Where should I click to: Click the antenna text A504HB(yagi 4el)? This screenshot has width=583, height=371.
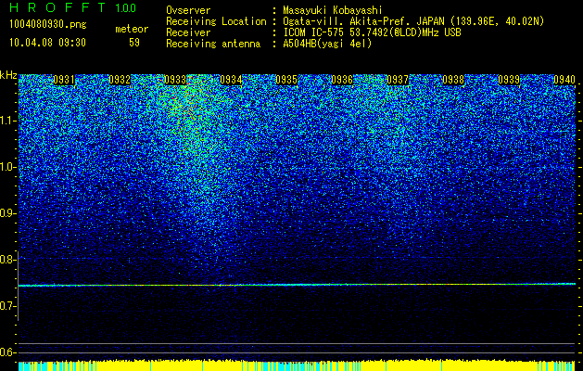coord(327,44)
